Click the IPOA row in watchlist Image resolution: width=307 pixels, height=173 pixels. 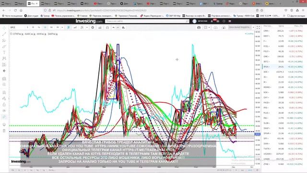283,67
